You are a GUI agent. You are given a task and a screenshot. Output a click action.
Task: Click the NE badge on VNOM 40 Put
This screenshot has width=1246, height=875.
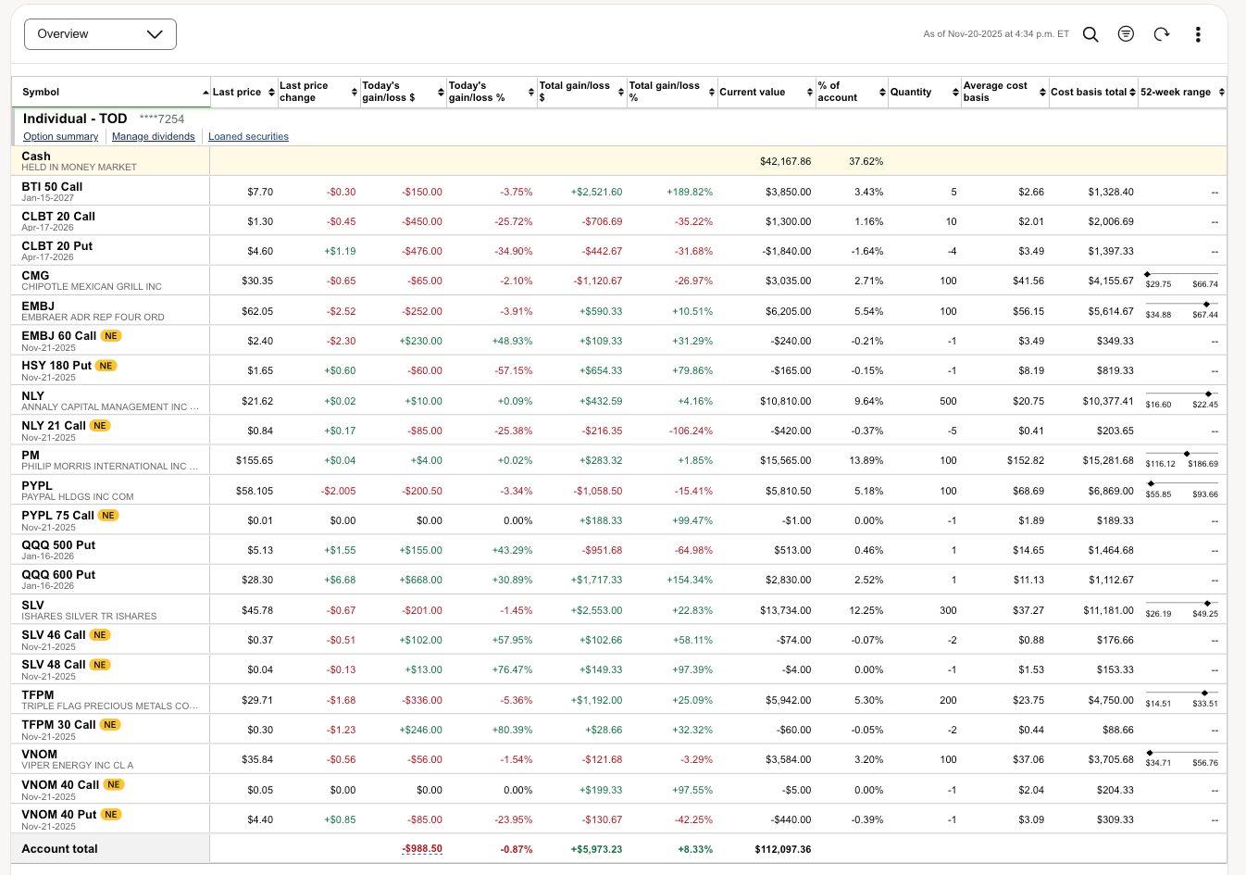click(111, 815)
